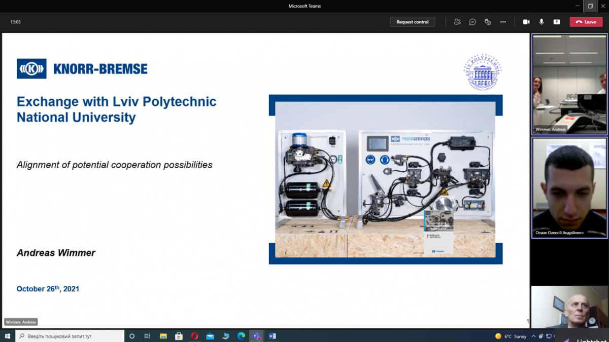This screenshot has height=342, width=609.
Task: Open Microsoft Edge from the taskbar
Action: pos(241,336)
